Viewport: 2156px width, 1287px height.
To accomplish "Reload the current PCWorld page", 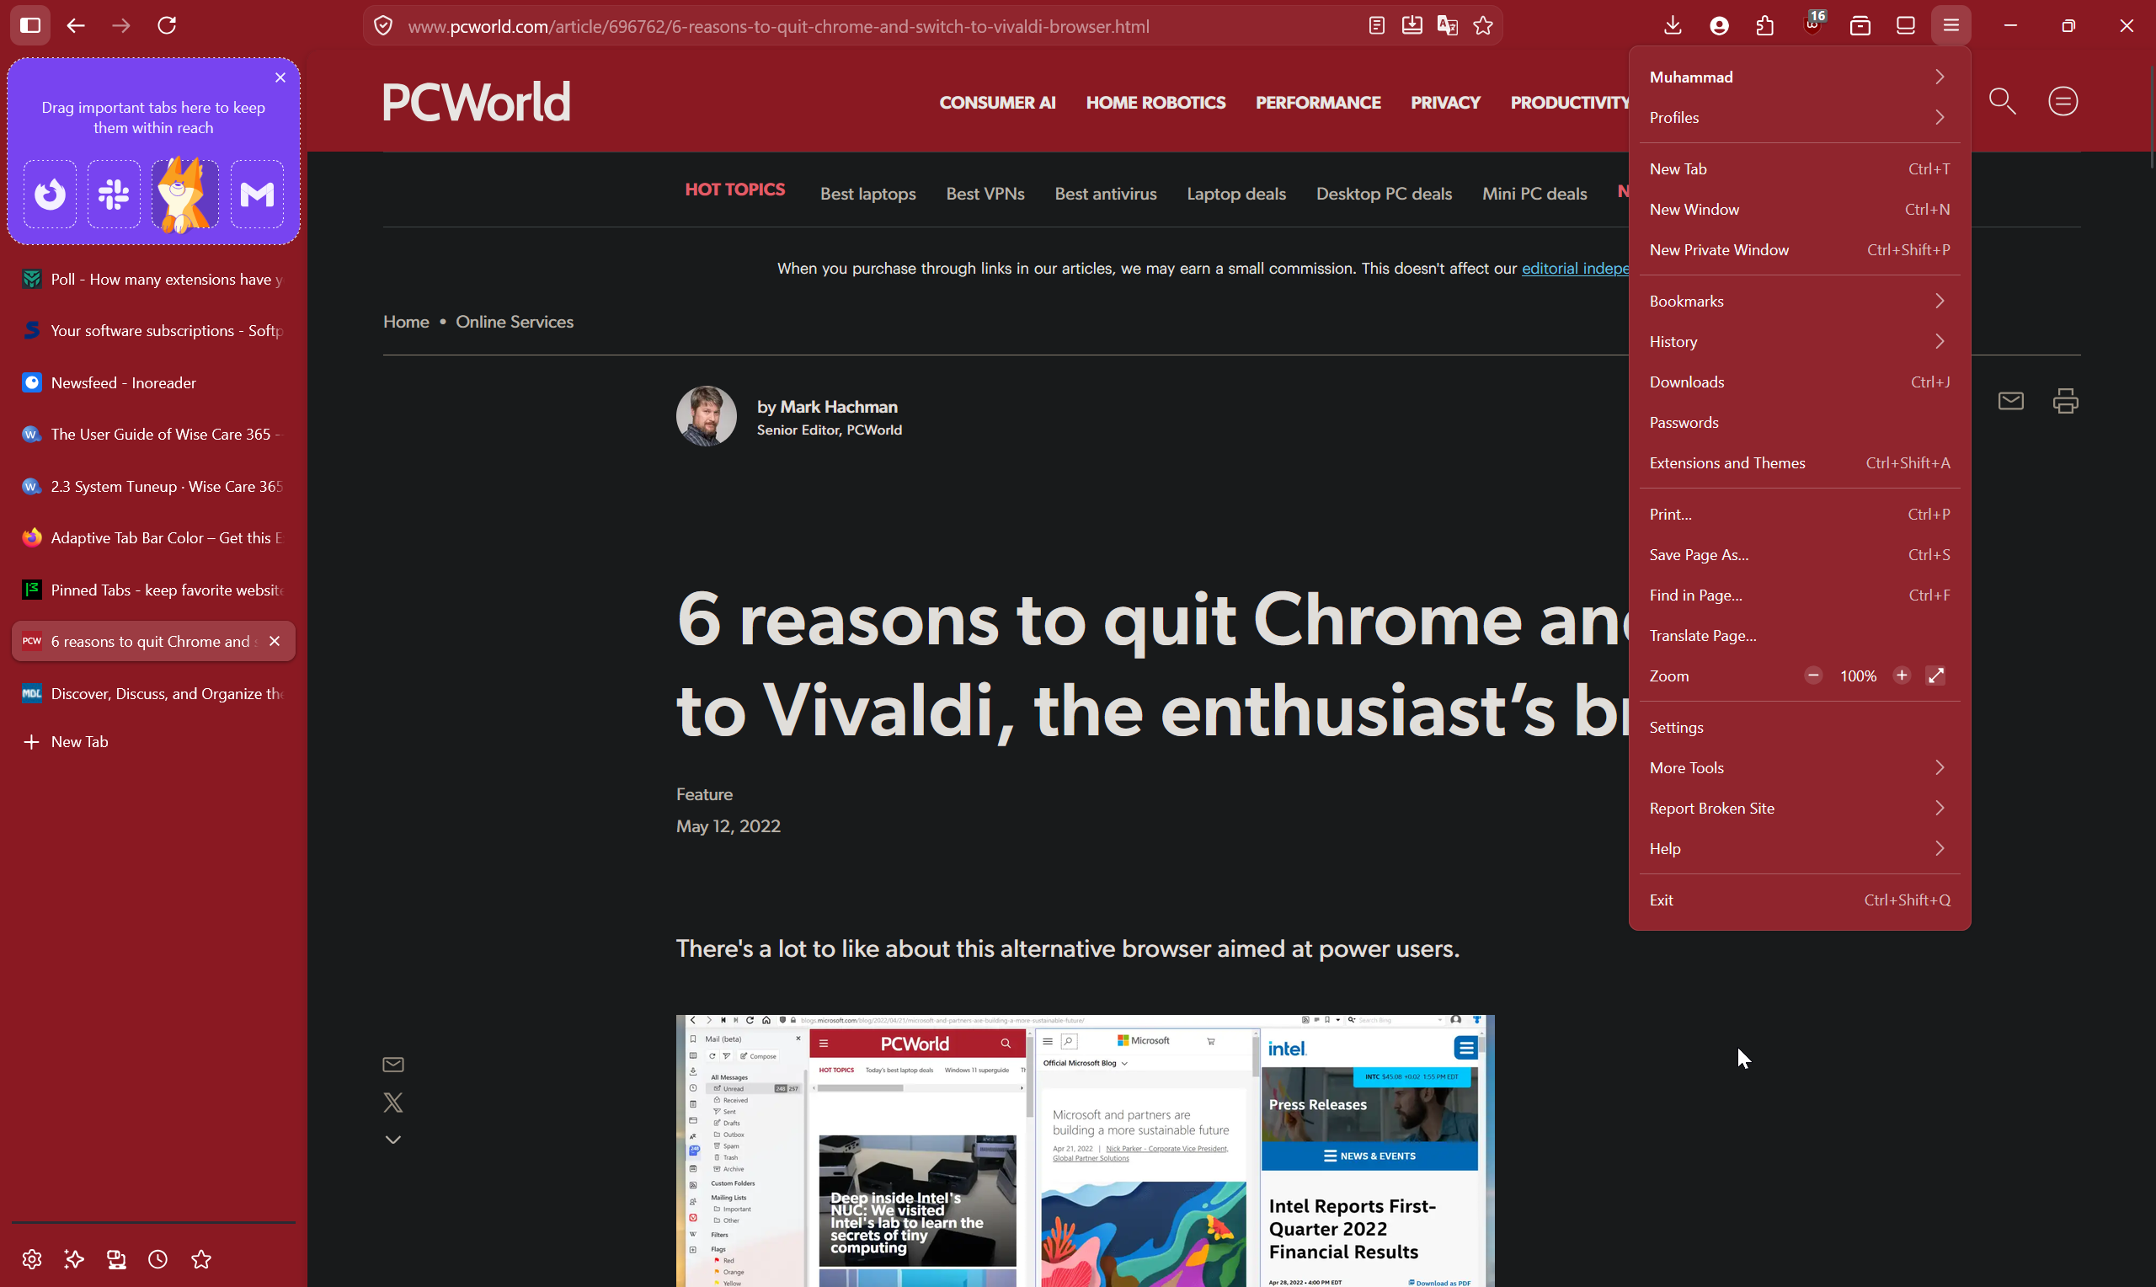I will coord(168,26).
